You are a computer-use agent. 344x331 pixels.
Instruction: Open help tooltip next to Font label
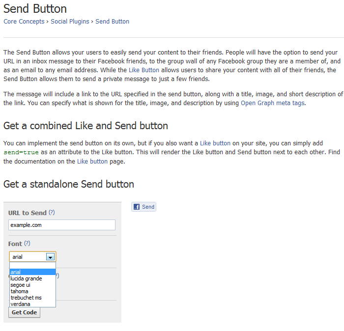27,243
